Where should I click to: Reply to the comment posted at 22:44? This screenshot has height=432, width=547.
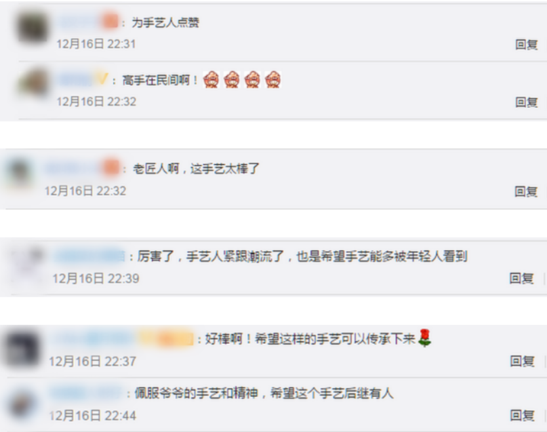522,415
